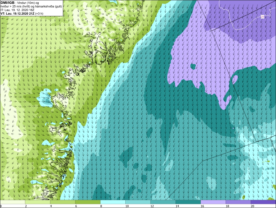Click the 18–20 m/s purple legend swatch
Image resolution: width=276 pixels, height=208 pixels.
[x=238, y=202]
